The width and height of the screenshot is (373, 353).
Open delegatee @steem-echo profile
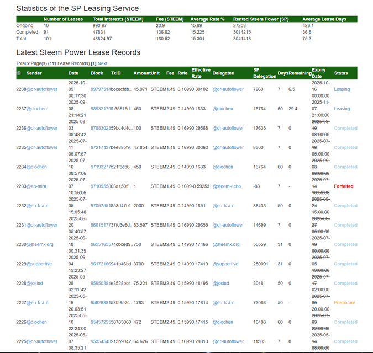[227, 186]
